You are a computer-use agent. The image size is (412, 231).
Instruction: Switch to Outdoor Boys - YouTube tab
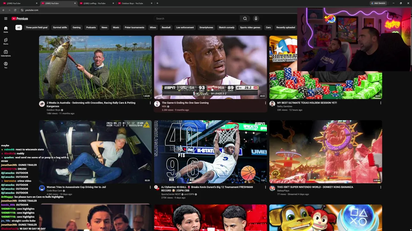[132, 3]
